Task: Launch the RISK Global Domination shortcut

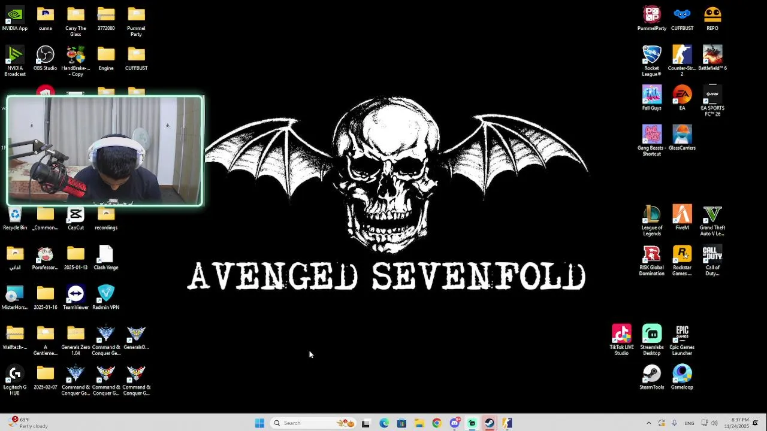Action: pyautogui.click(x=652, y=261)
